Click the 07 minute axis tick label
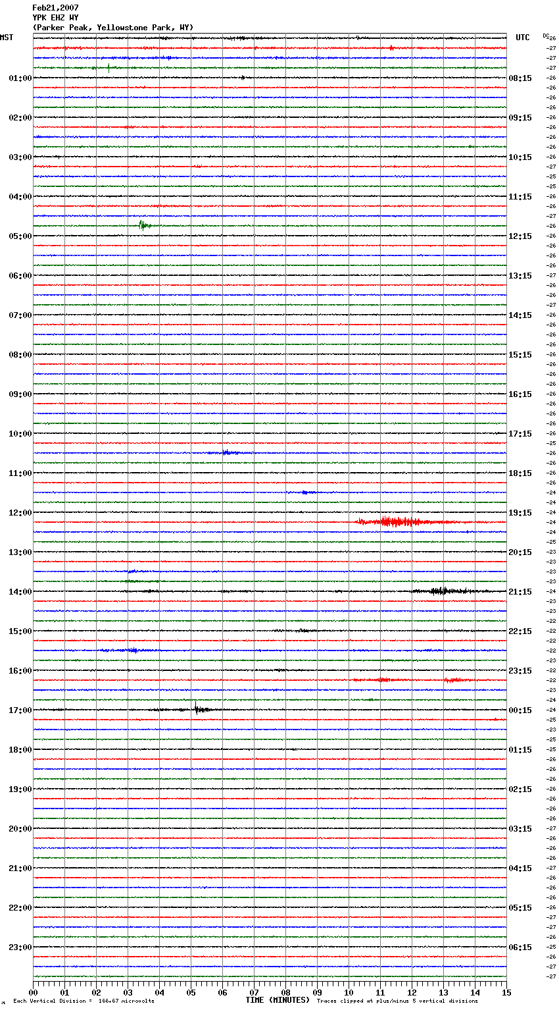559x1010 pixels. click(254, 993)
